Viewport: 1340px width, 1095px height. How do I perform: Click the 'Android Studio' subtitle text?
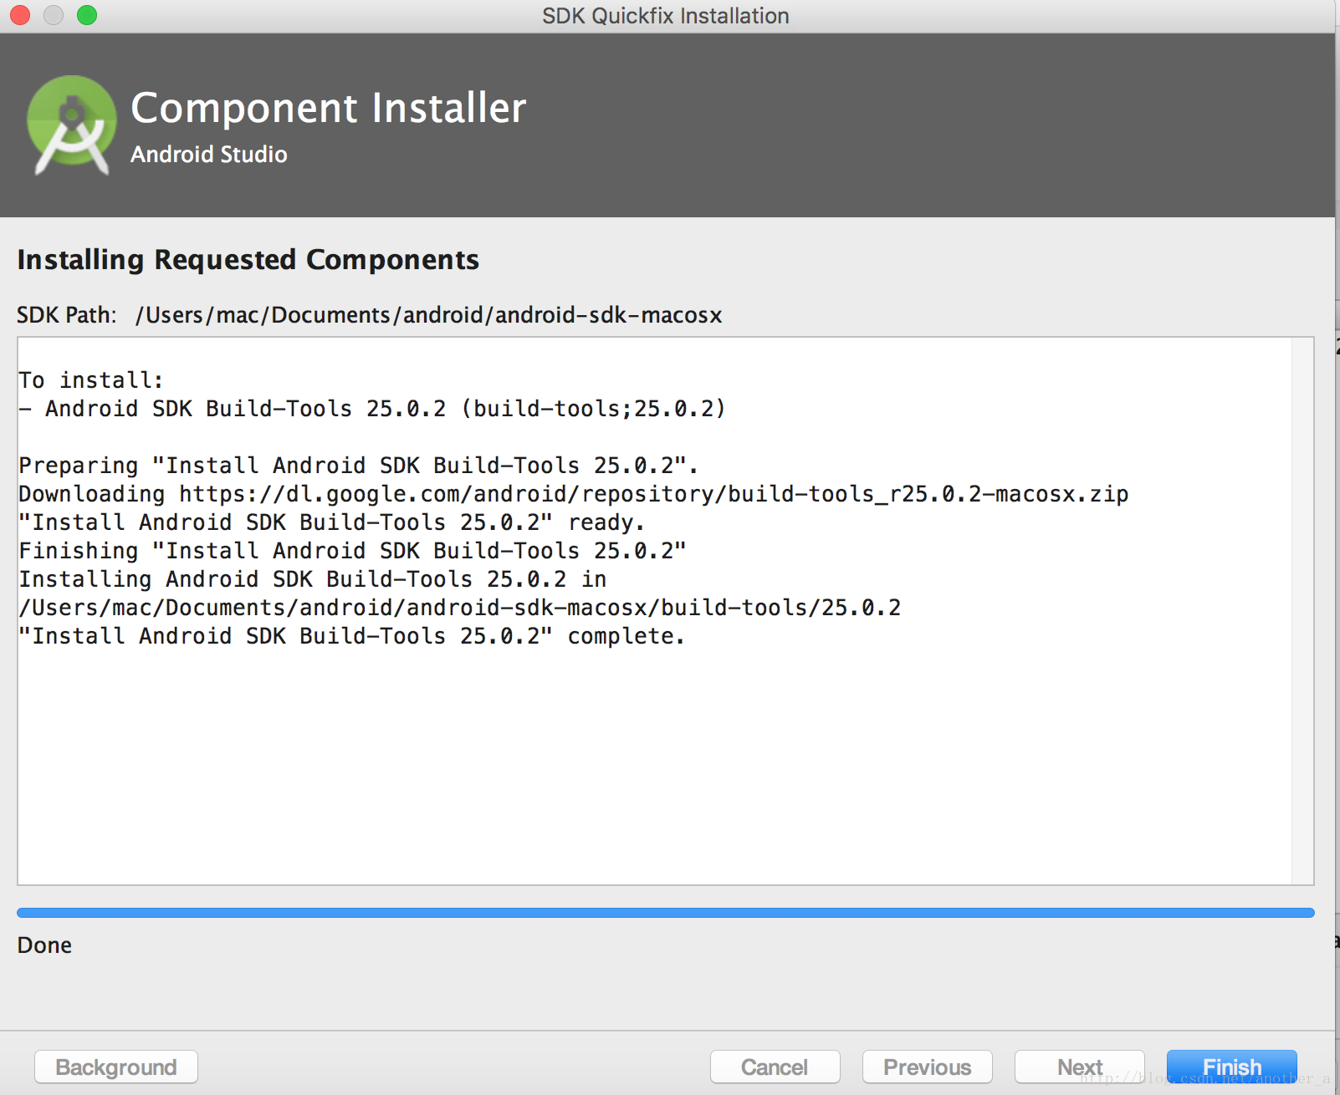click(209, 155)
